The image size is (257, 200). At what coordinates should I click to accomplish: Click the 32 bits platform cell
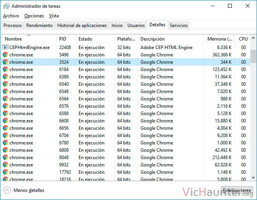pyautogui.click(x=124, y=47)
